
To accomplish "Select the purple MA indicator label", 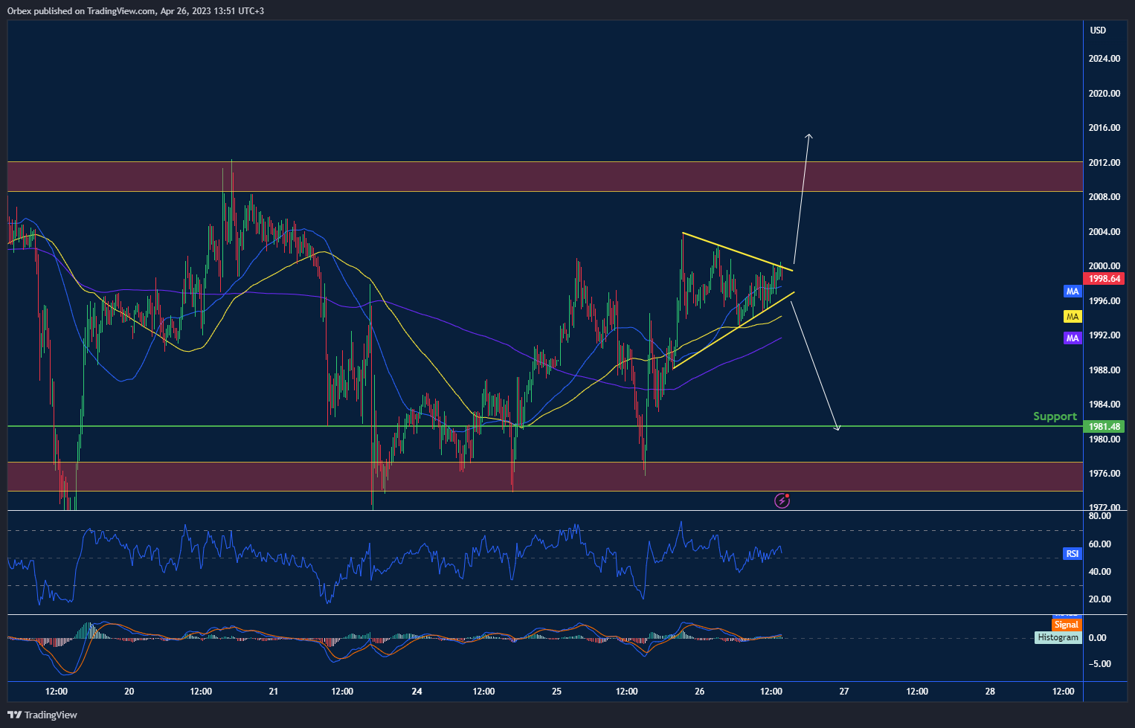I will [x=1072, y=338].
